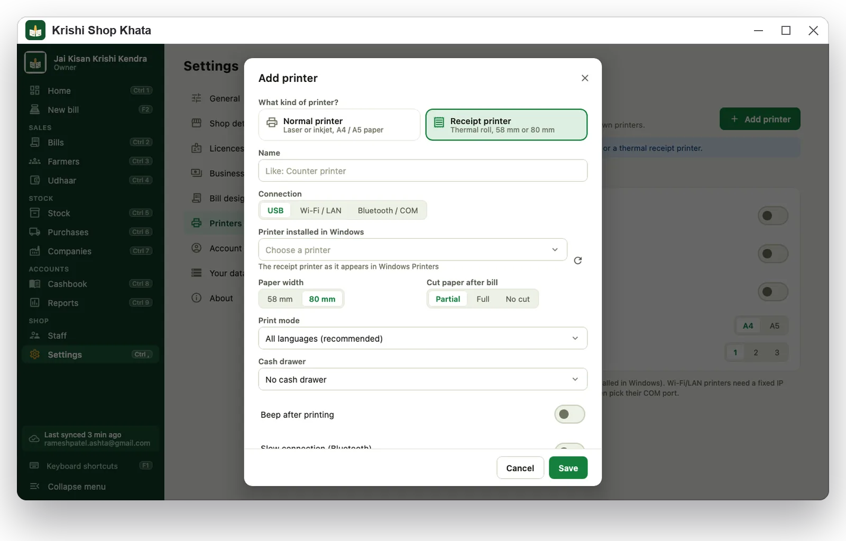Click the Bills sidebar icon
This screenshot has height=541, width=846.
pyautogui.click(x=35, y=142)
